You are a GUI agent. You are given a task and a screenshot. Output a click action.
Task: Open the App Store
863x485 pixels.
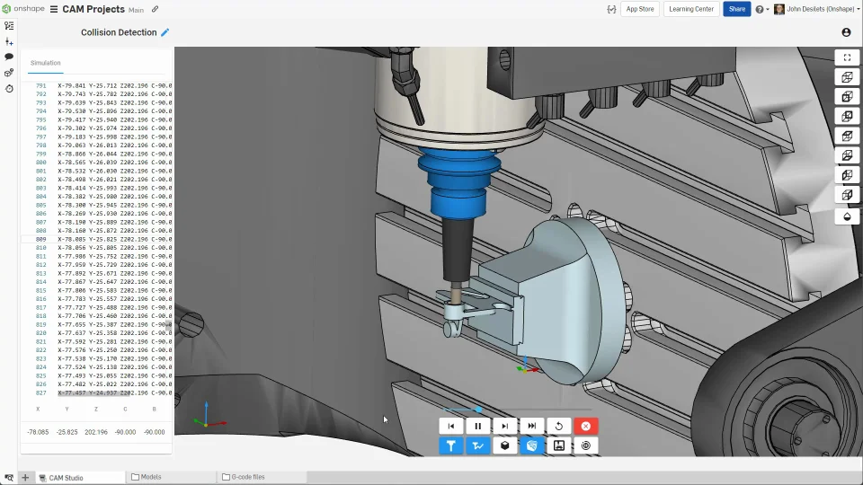click(x=640, y=9)
